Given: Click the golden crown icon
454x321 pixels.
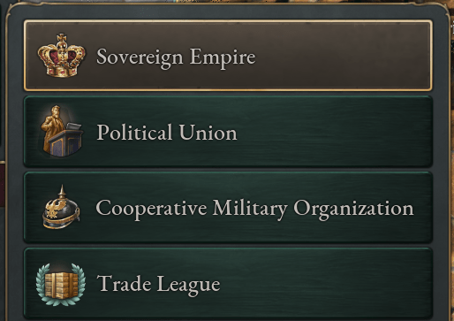Looking at the screenshot, I should coord(62,56).
